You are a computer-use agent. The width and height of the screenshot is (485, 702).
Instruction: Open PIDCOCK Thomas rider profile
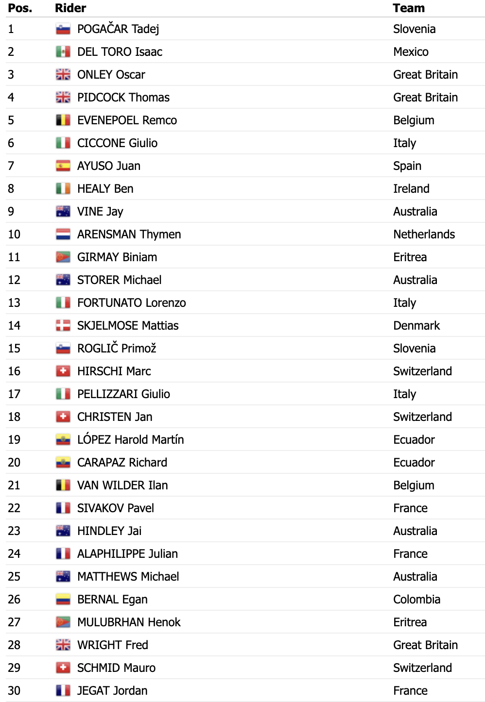click(123, 98)
